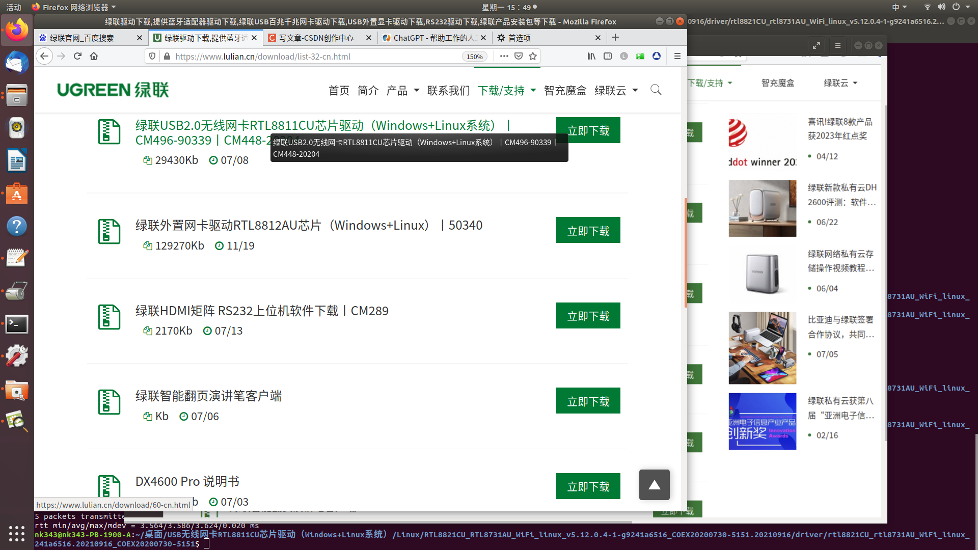Viewport: 978px width, 550px height.
Task: Open the 绿联智能翻页演讲笔客户端 link
Action: click(209, 396)
